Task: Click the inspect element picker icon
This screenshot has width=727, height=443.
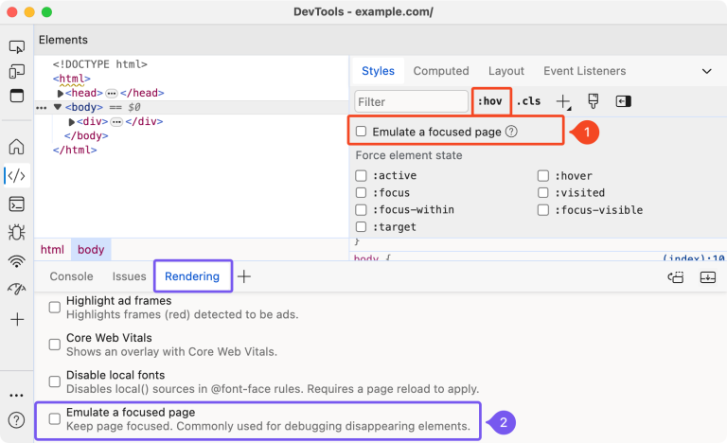Action: click(16, 46)
